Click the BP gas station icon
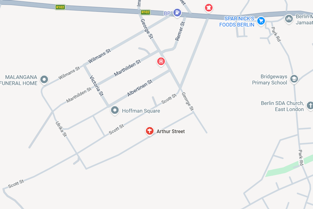 (x=177, y=12)
